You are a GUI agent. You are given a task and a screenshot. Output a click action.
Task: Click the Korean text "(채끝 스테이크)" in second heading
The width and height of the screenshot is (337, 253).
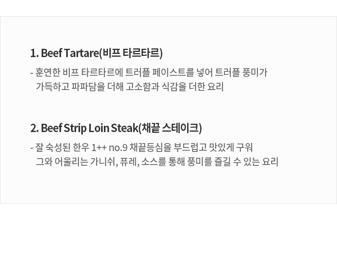170,128
